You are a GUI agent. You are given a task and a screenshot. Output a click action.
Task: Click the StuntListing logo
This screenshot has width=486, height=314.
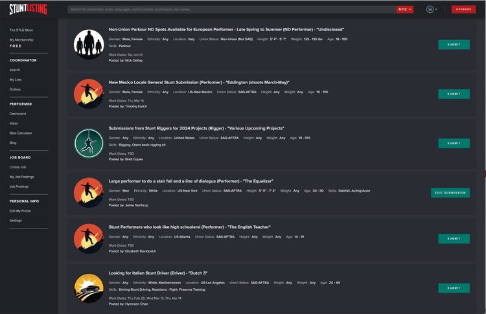click(x=29, y=9)
